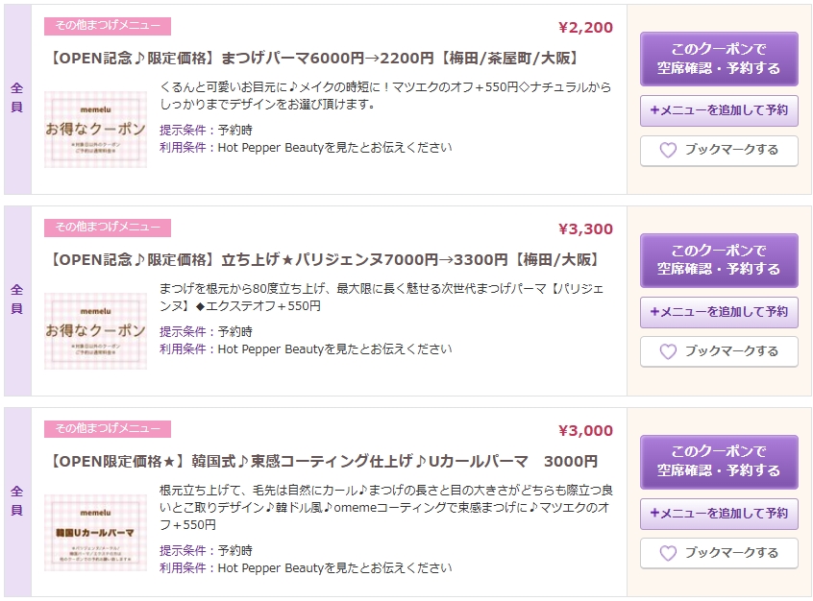
Task: Reserve the ¥2,200 まつげパーマ coupon
Action: tap(719, 59)
